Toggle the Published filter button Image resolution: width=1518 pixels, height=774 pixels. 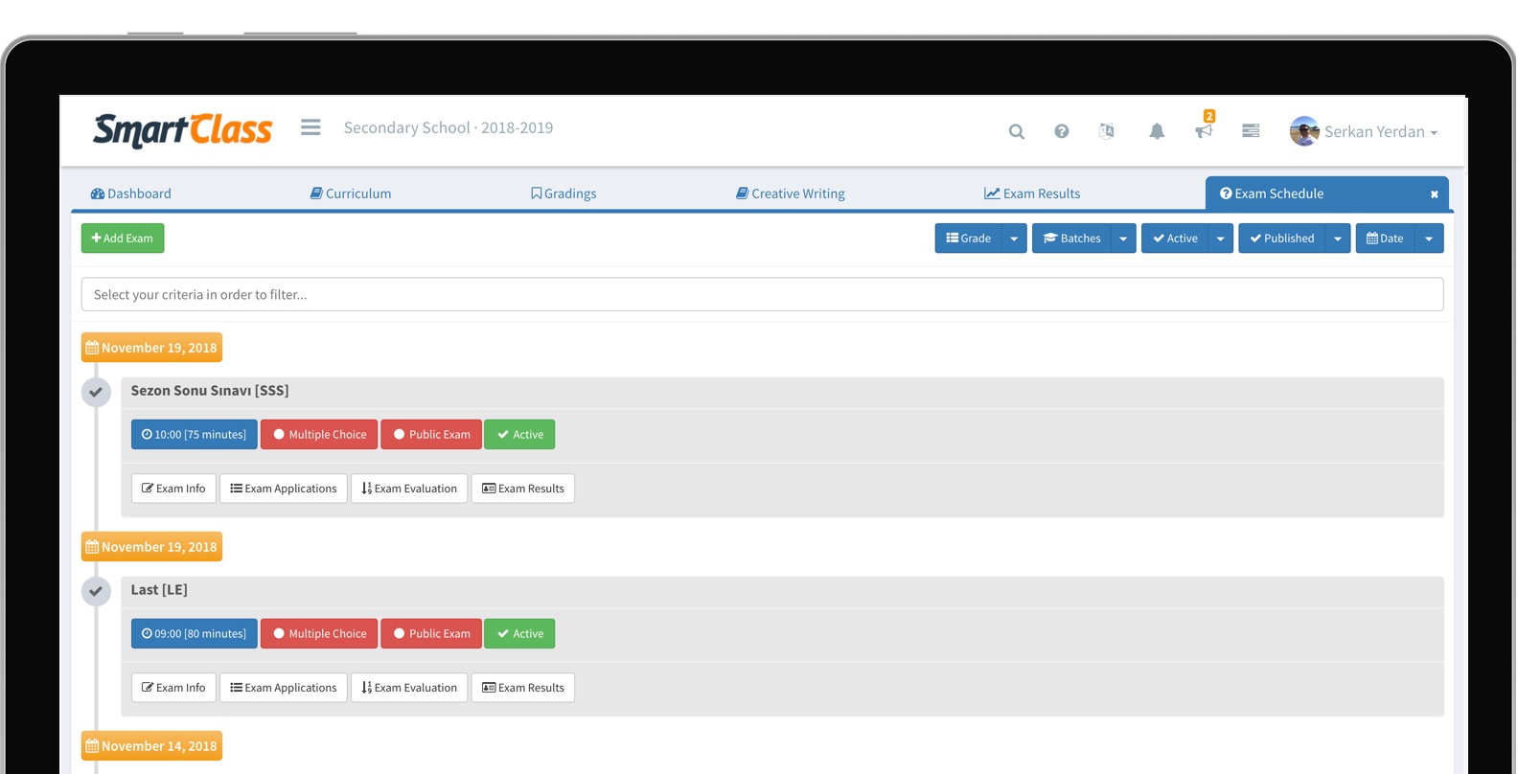pos(1282,239)
